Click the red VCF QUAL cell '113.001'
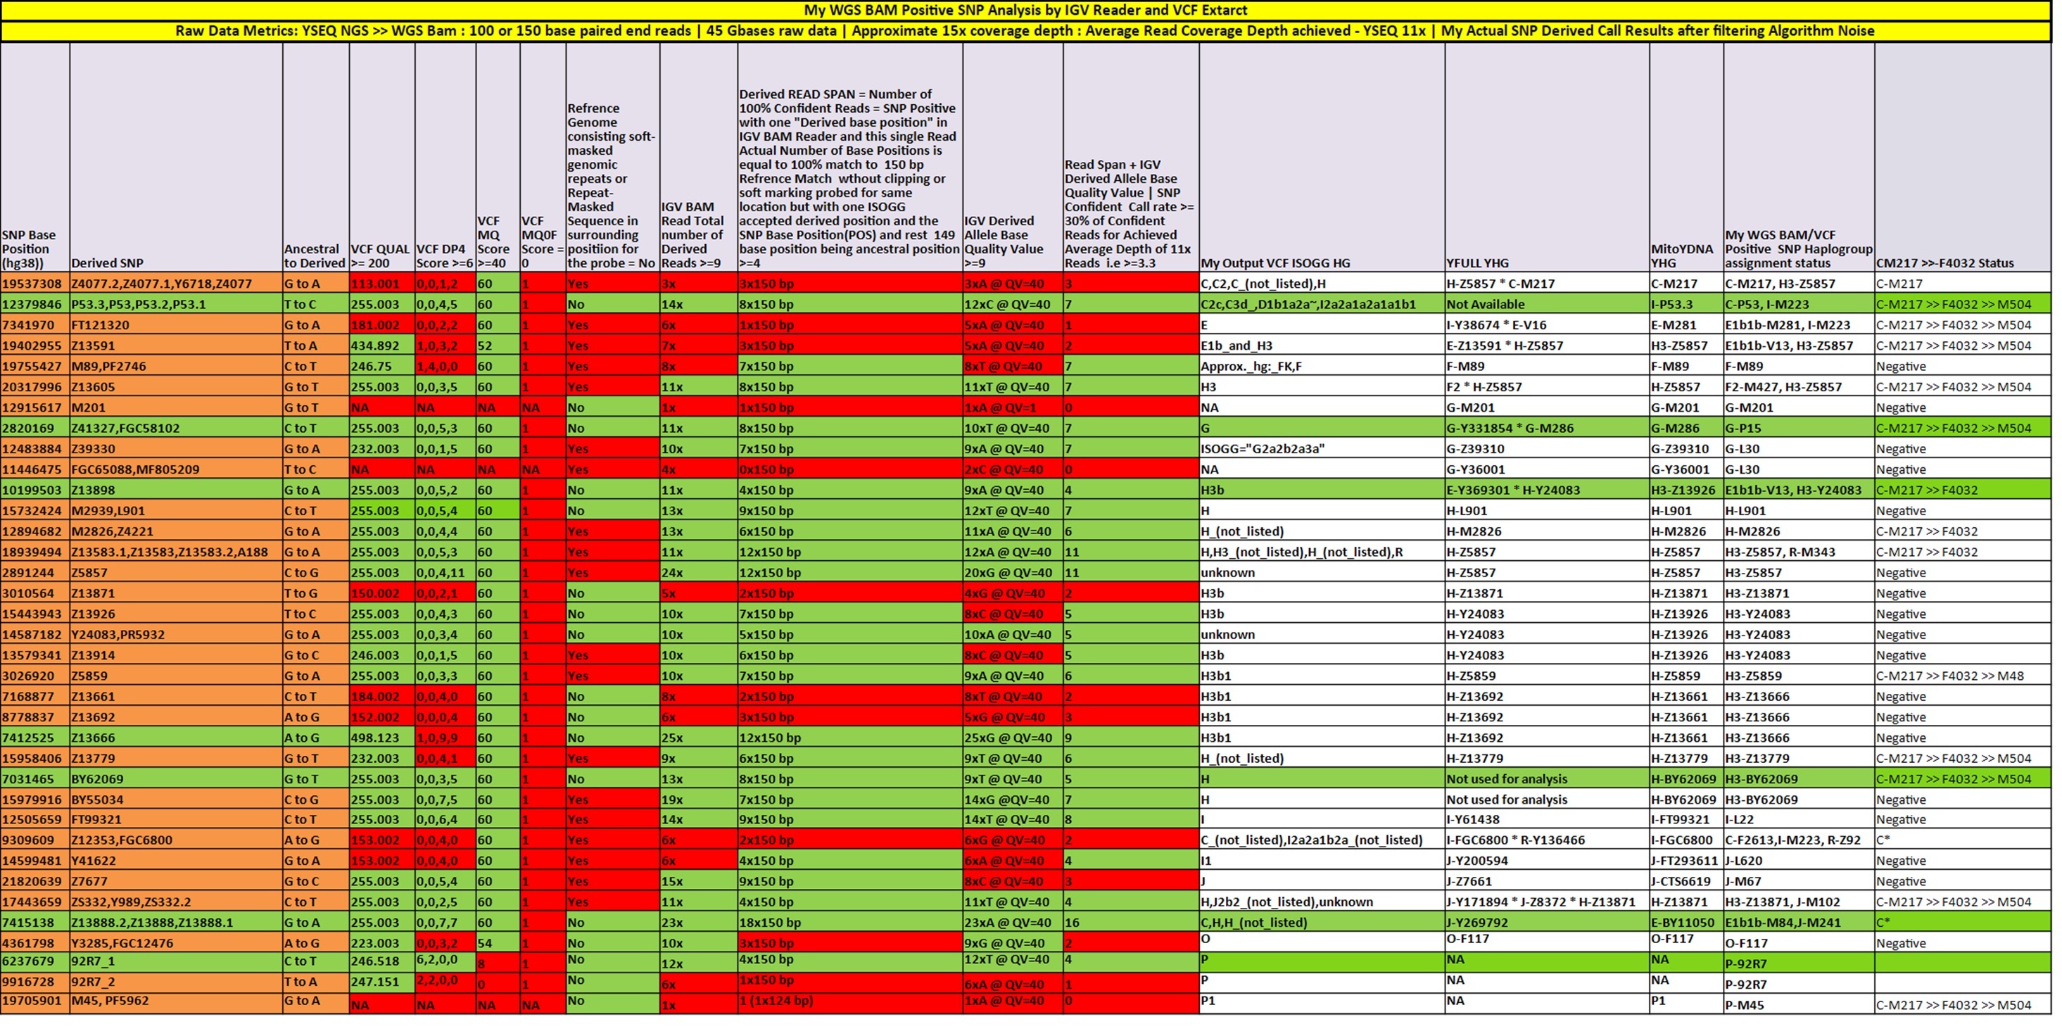Viewport: 2062px width, 1031px height. (382, 284)
